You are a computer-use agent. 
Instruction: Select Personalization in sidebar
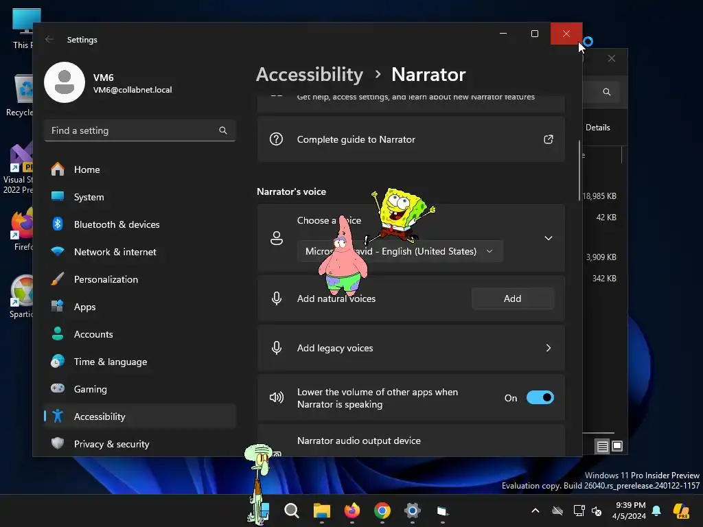[139, 279]
